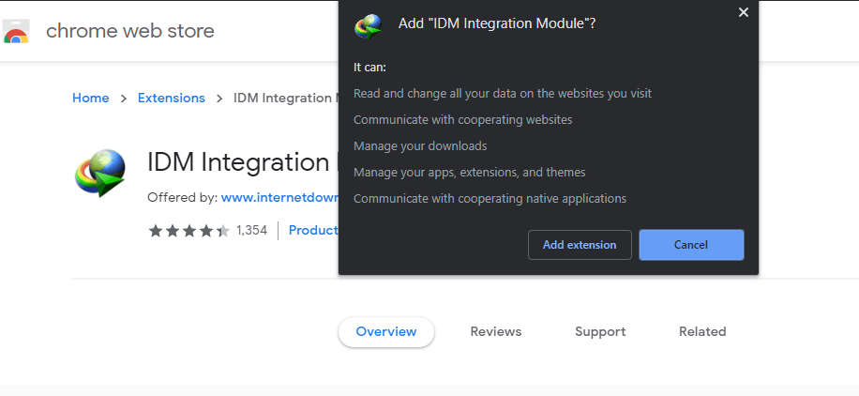The height and width of the screenshot is (396, 859).
Task: Click the IDM Integration extension title heading
Action: [241, 161]
